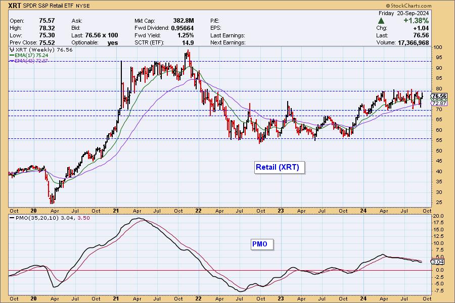
Task: Click the Next Earnings label
Action: pos(228,42)
